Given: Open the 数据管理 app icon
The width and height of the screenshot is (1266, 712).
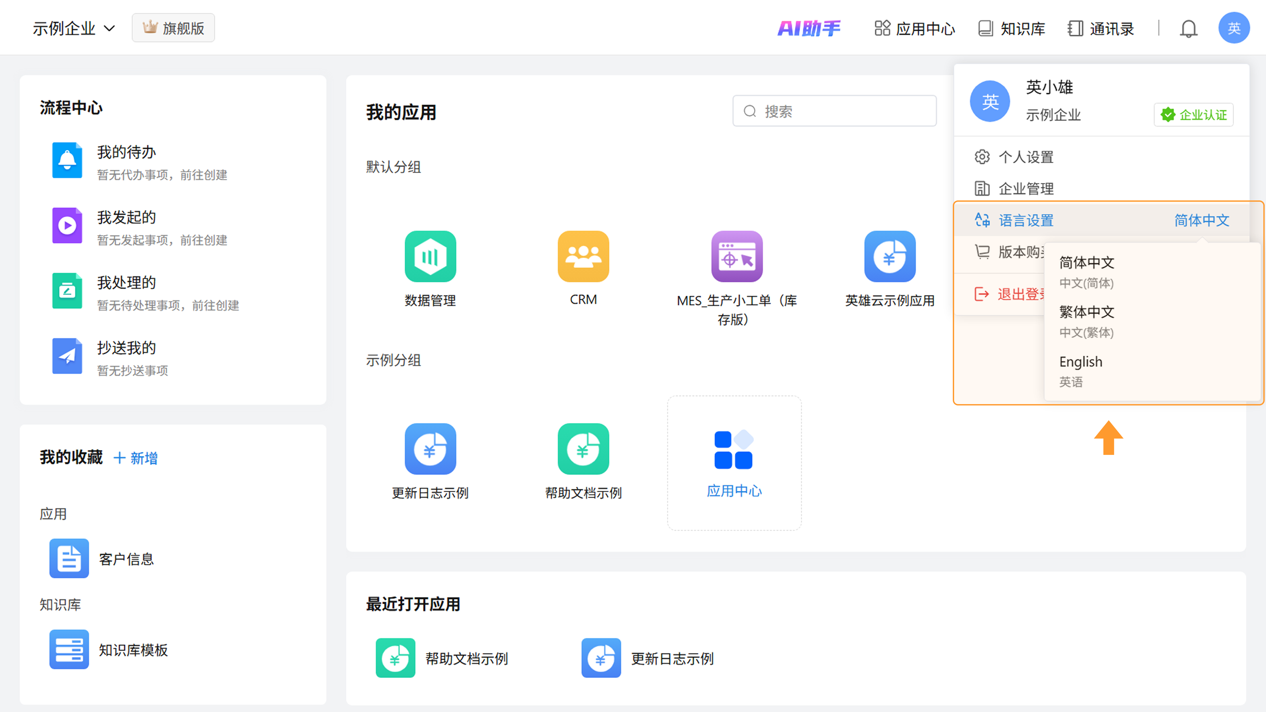Looking at the screenshot, I should (430, 256).
